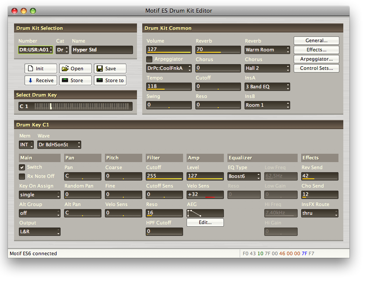Open the EQ Type Boost6 dropdown
The width and height of the screenshot is (367, 282).
(244, 176)
